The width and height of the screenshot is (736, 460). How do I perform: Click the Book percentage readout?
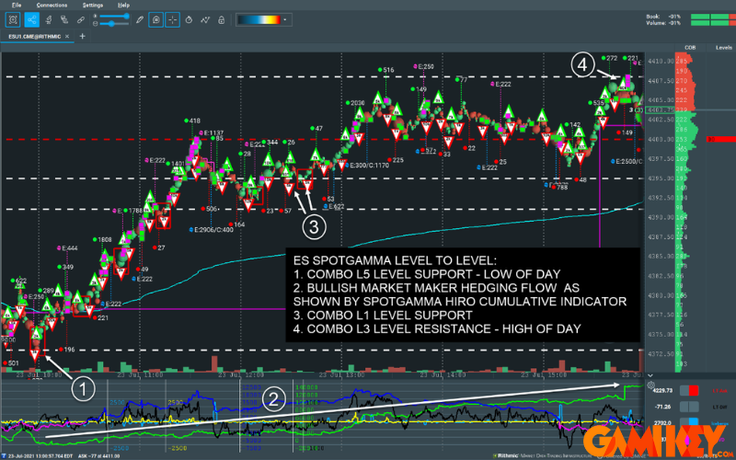pyautogui.click(x=663, y=17)
